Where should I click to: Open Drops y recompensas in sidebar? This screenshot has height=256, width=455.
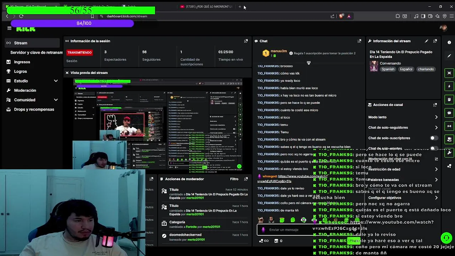pos(34,109)
